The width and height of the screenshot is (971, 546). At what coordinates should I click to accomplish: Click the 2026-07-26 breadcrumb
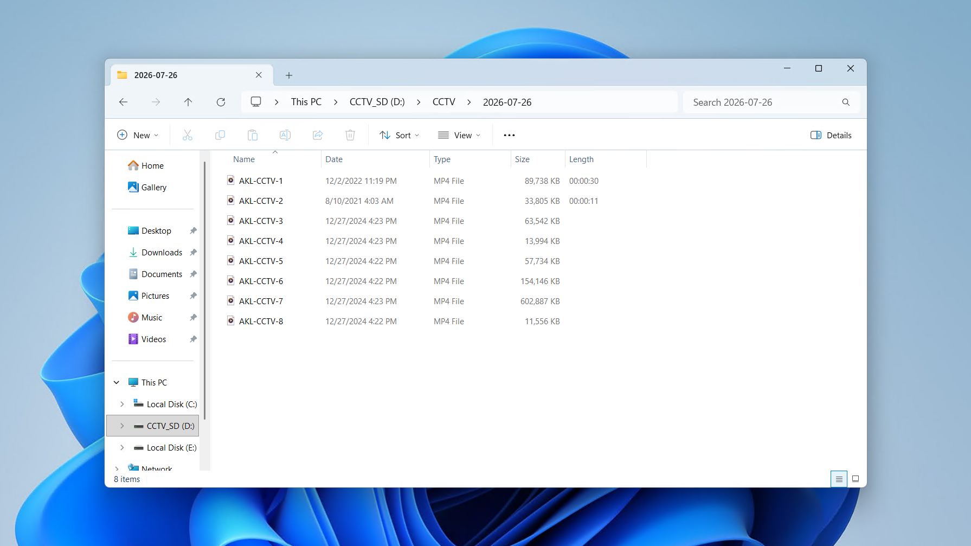pos(507,102)
